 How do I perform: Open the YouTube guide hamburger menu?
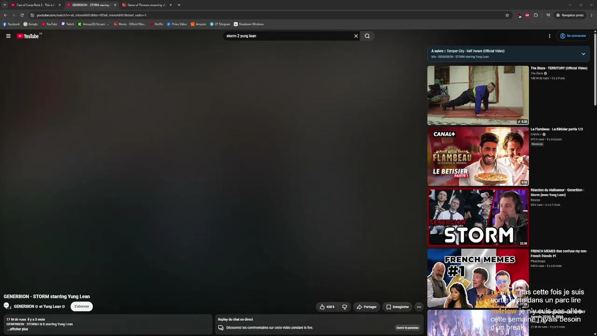[8, 36]
